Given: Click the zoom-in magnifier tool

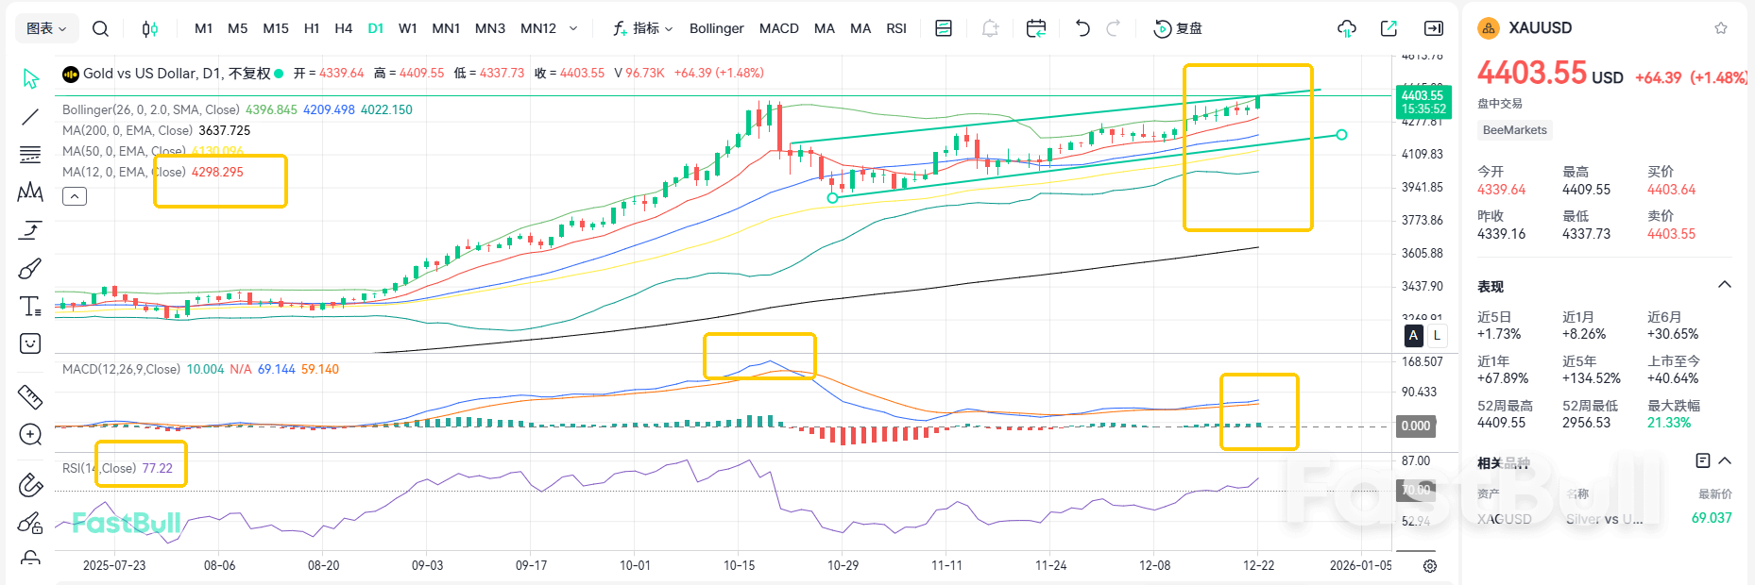Looking at the screenshot, I should [30, 435].
